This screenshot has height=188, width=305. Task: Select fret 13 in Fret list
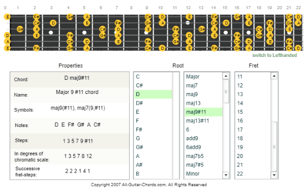[253, 95]
